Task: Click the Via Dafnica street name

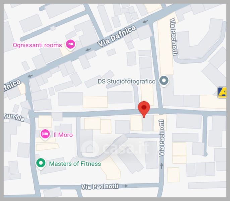Action: pyautogui.click(x=117, y=36)
